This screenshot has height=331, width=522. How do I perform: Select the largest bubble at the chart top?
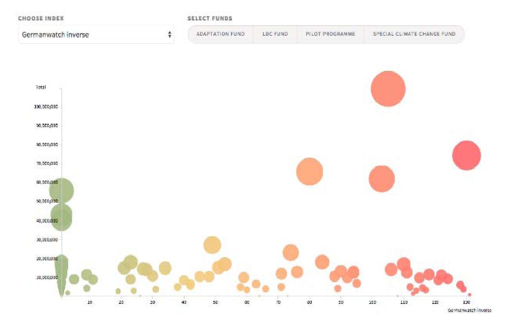(388, 89)
